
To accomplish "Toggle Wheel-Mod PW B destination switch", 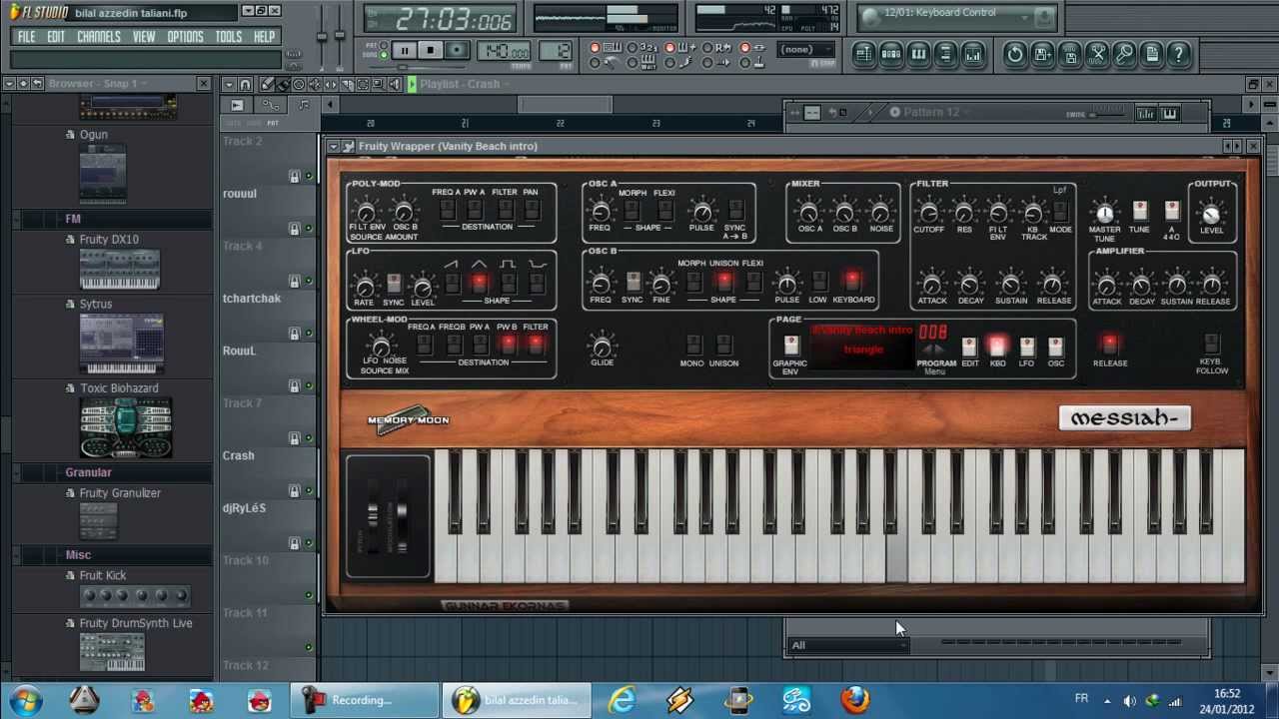I will pos(508,345).
